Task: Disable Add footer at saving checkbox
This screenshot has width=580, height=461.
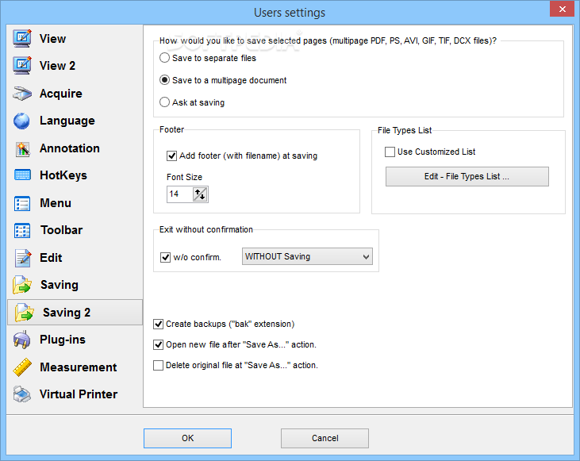Action: pos(171,156)
